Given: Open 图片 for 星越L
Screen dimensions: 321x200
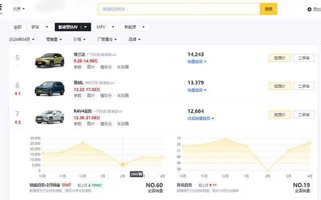Looking at the screenshot, I should pos(91,95).
